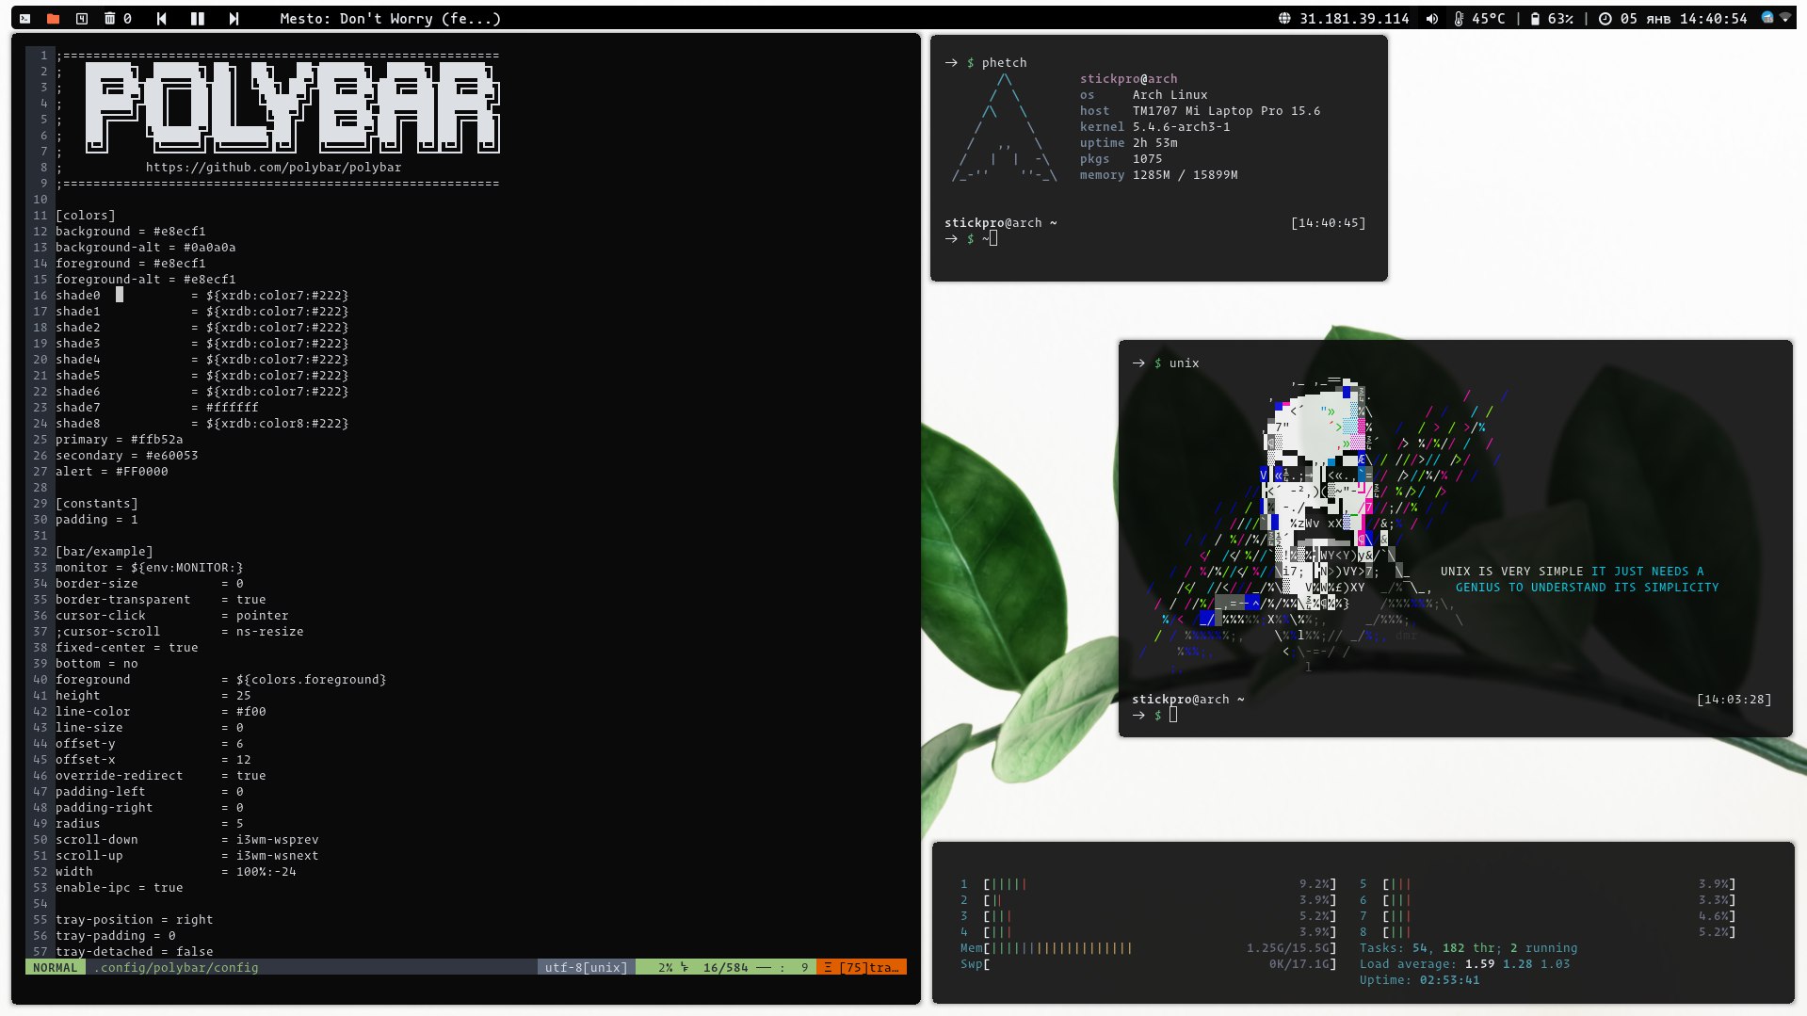The image size is (1807, 1016).
Task: Click the 16/584 line position in statusline
Action: point(725,967)
